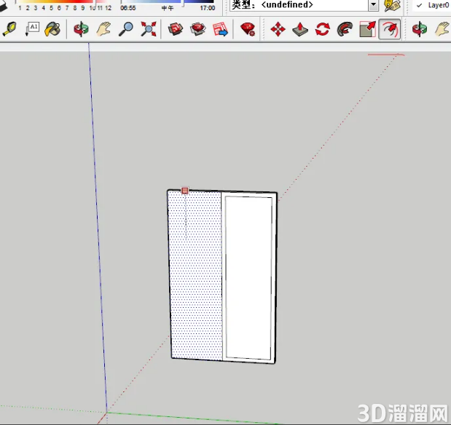Click the dotted selected face of the model
Image resolution: width=451 pixels, height=425 pixels.
pos(195,276)
